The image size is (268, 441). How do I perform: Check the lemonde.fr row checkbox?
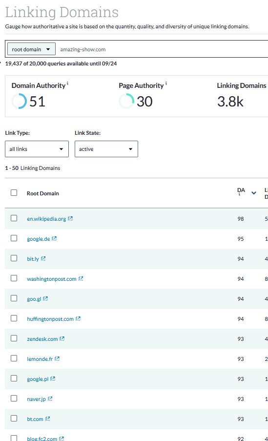click(x=14, y=358)
